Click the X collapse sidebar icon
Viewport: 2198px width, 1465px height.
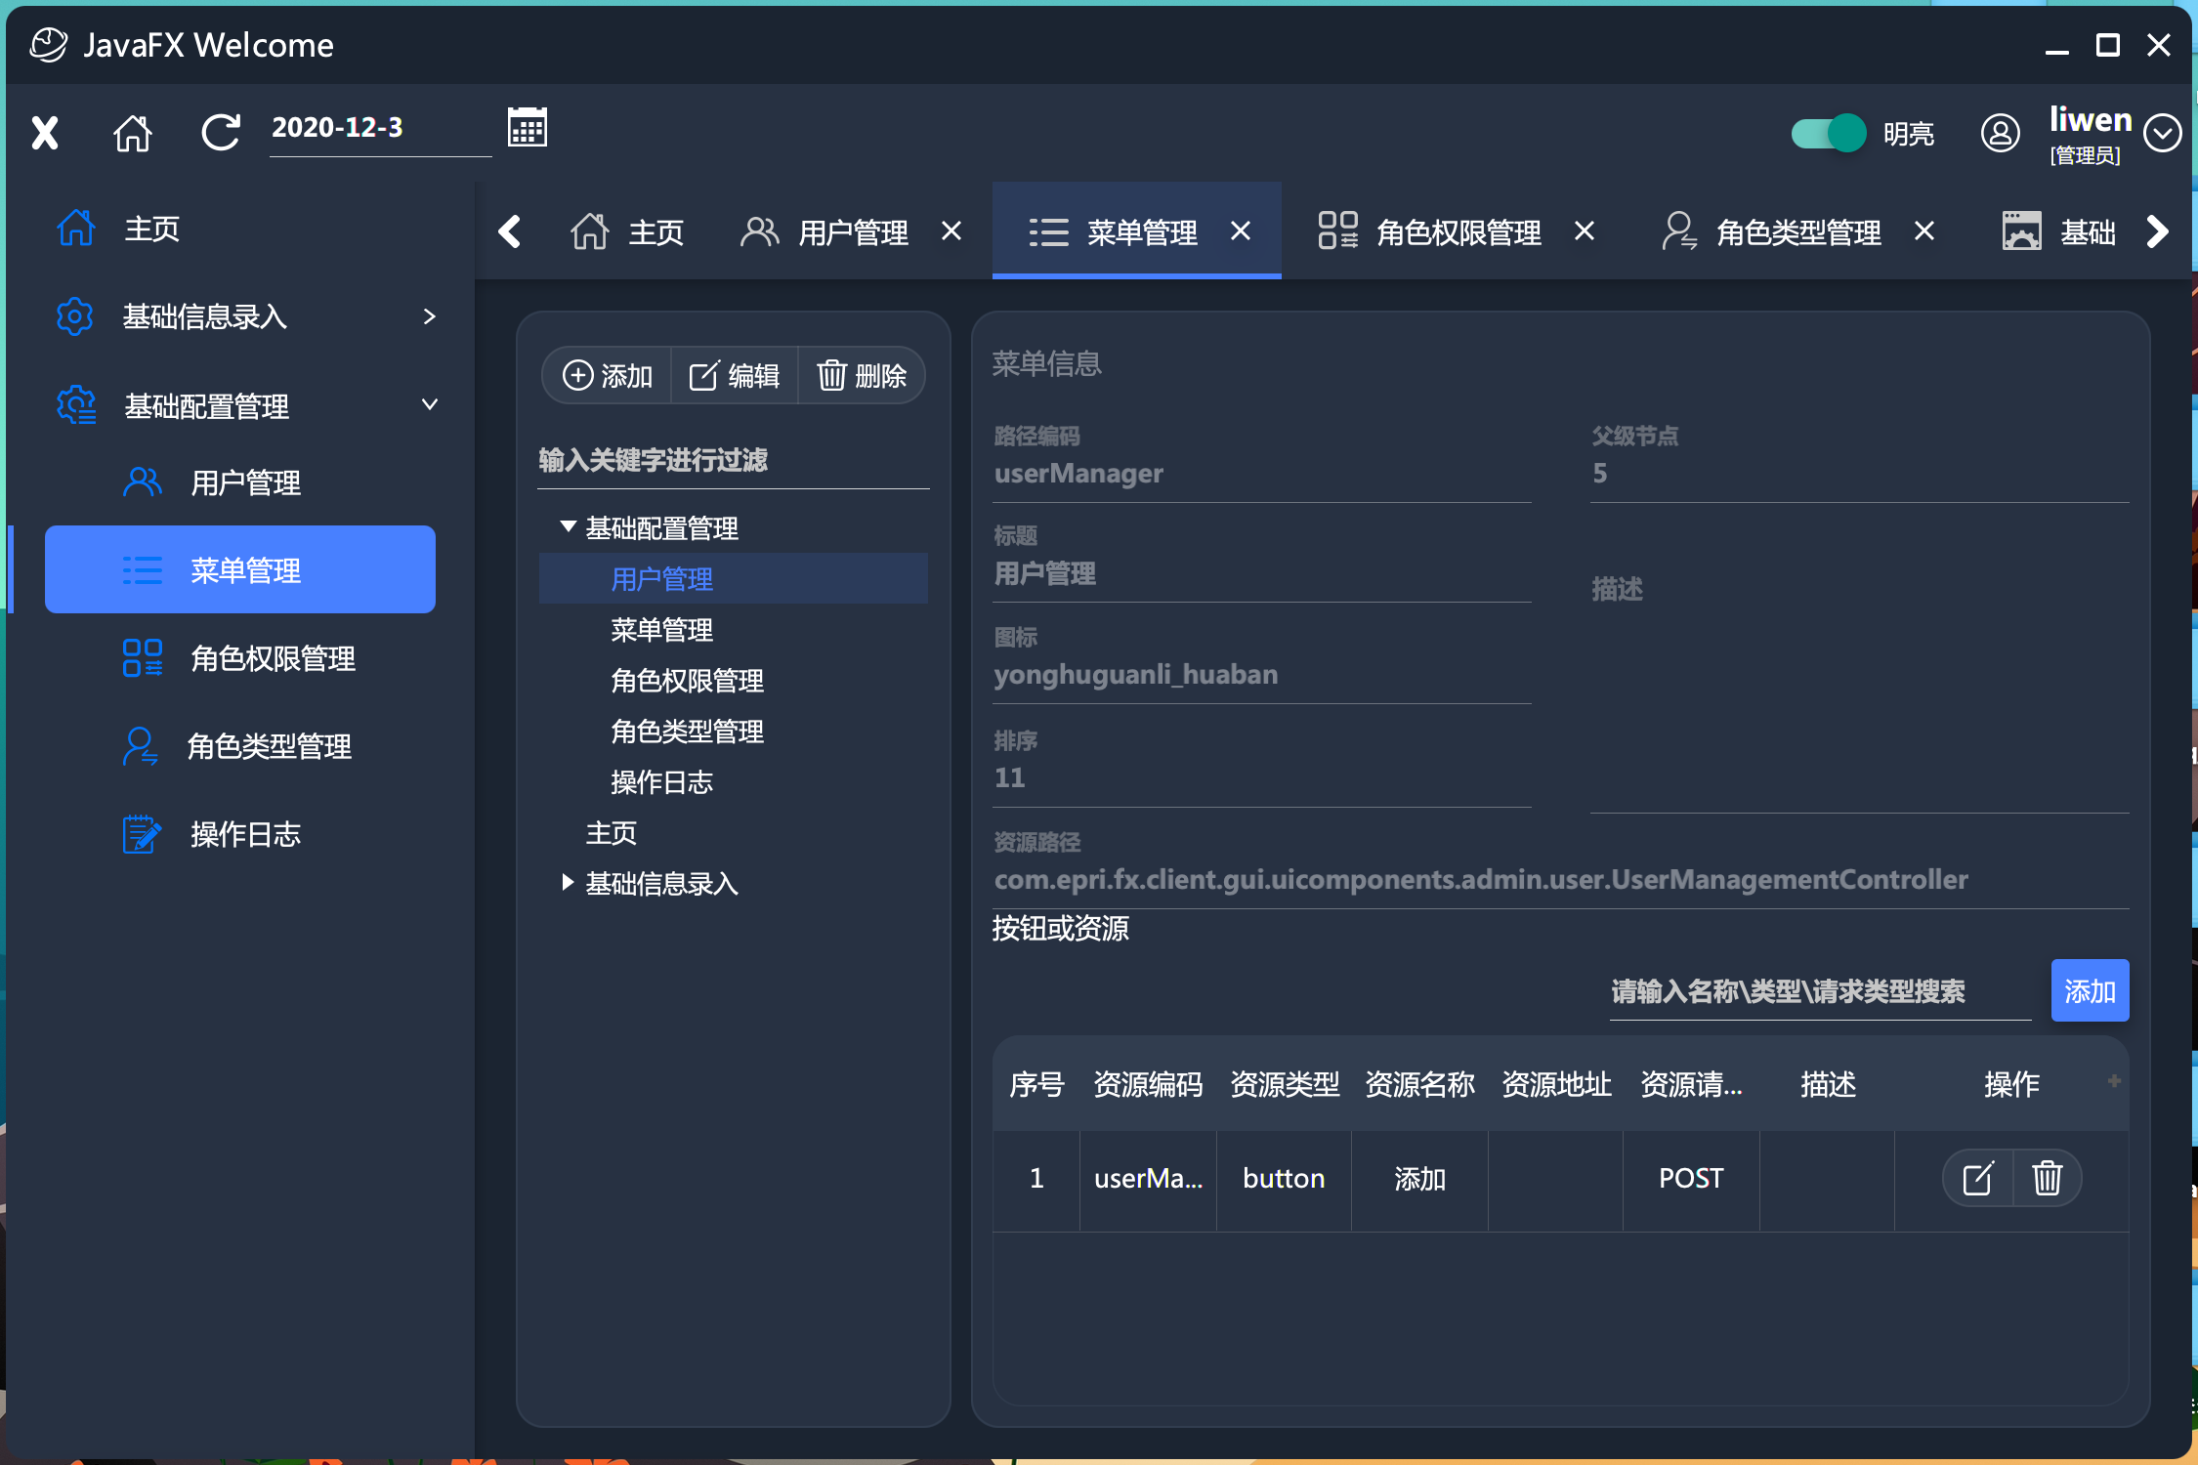pos(45,133)
